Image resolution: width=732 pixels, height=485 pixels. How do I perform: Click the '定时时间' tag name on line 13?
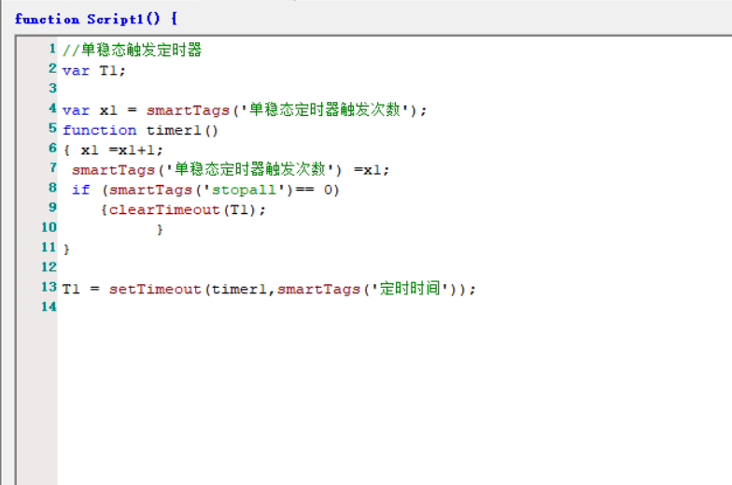409,288
